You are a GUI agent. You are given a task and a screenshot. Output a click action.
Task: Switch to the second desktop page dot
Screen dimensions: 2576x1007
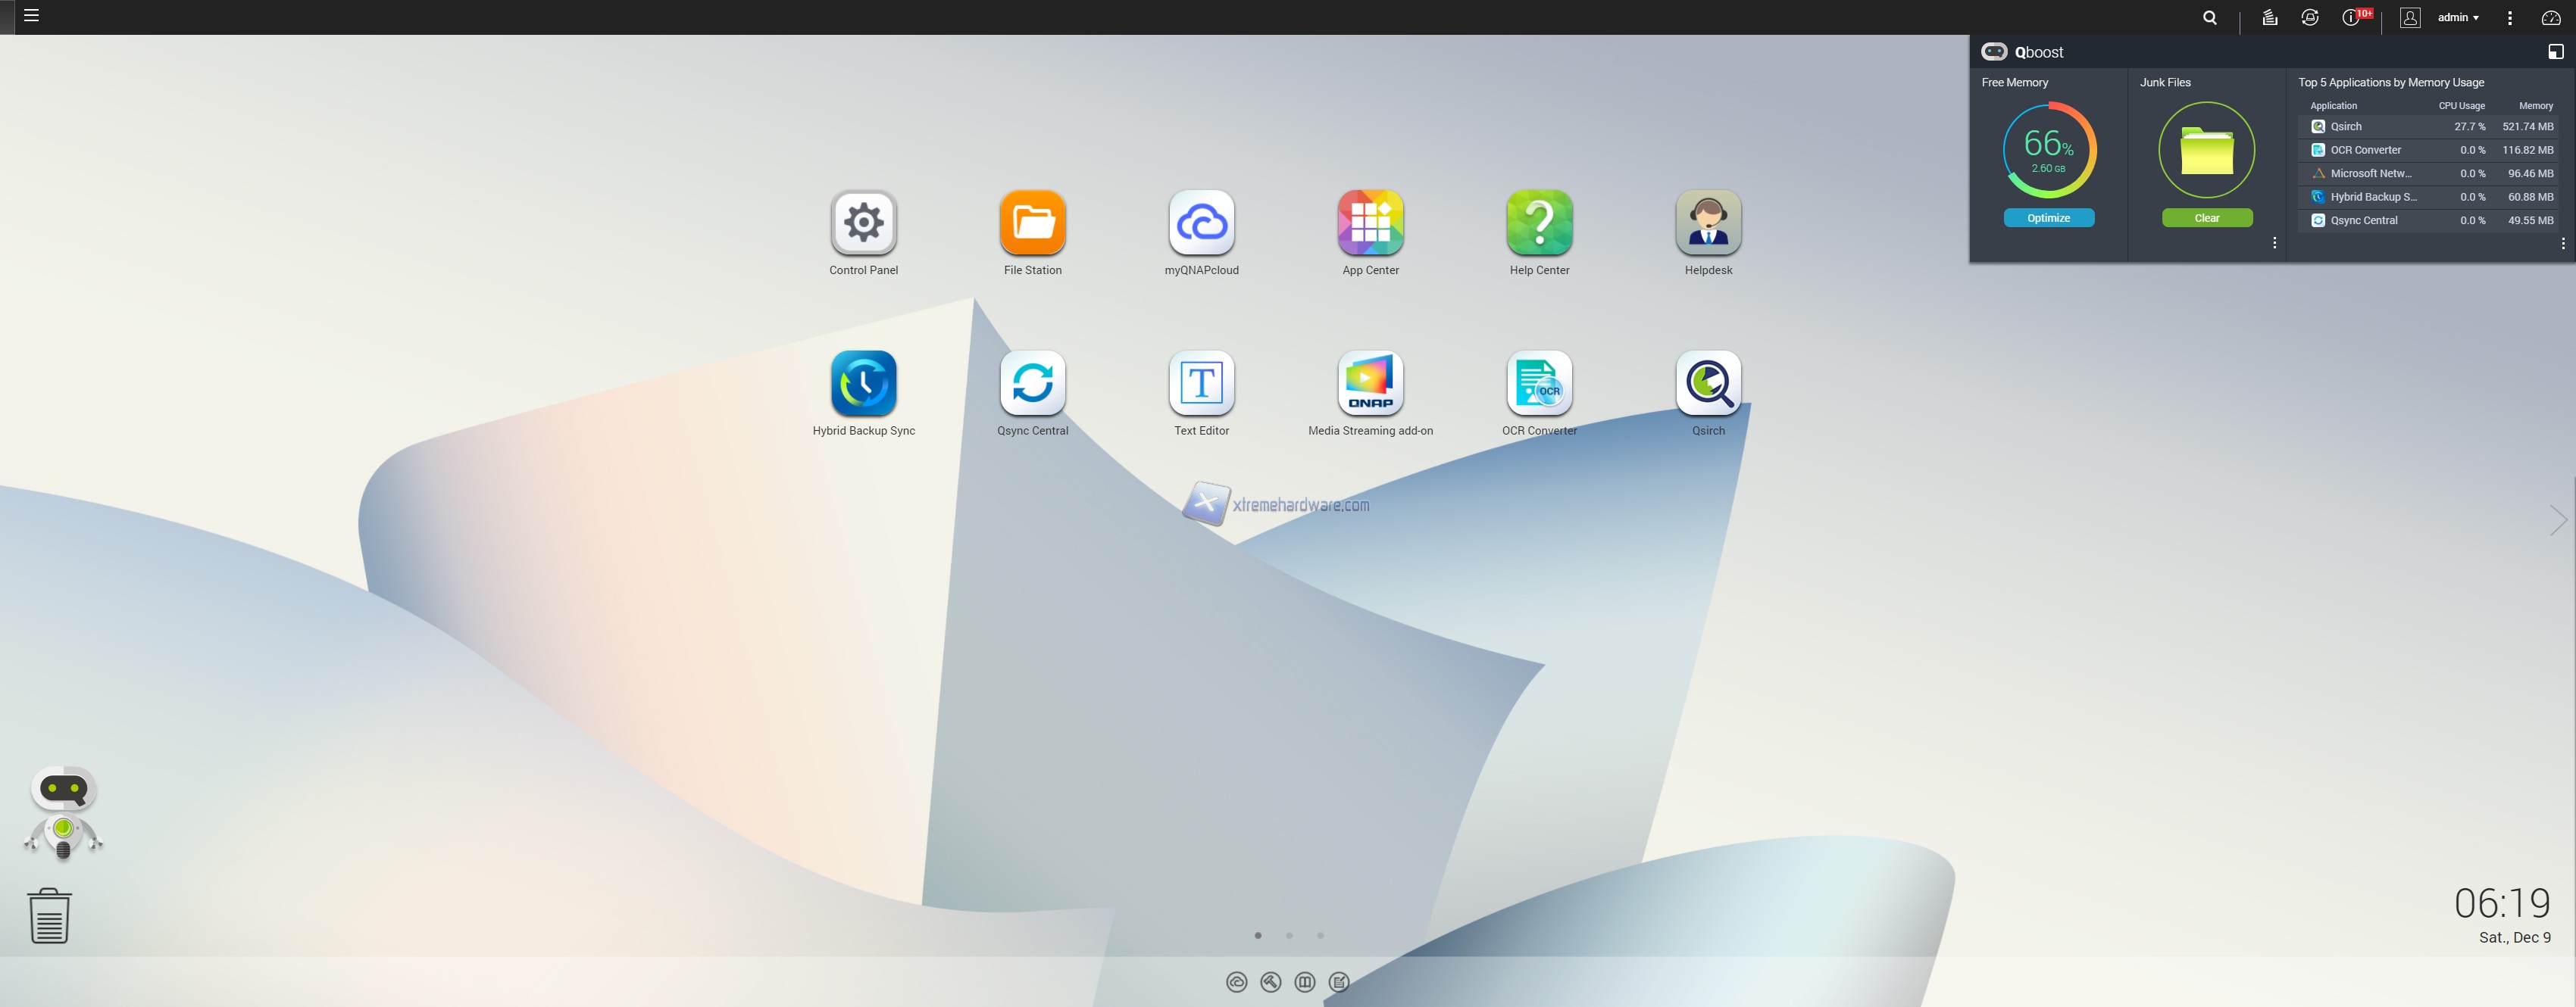[1289, 935]
